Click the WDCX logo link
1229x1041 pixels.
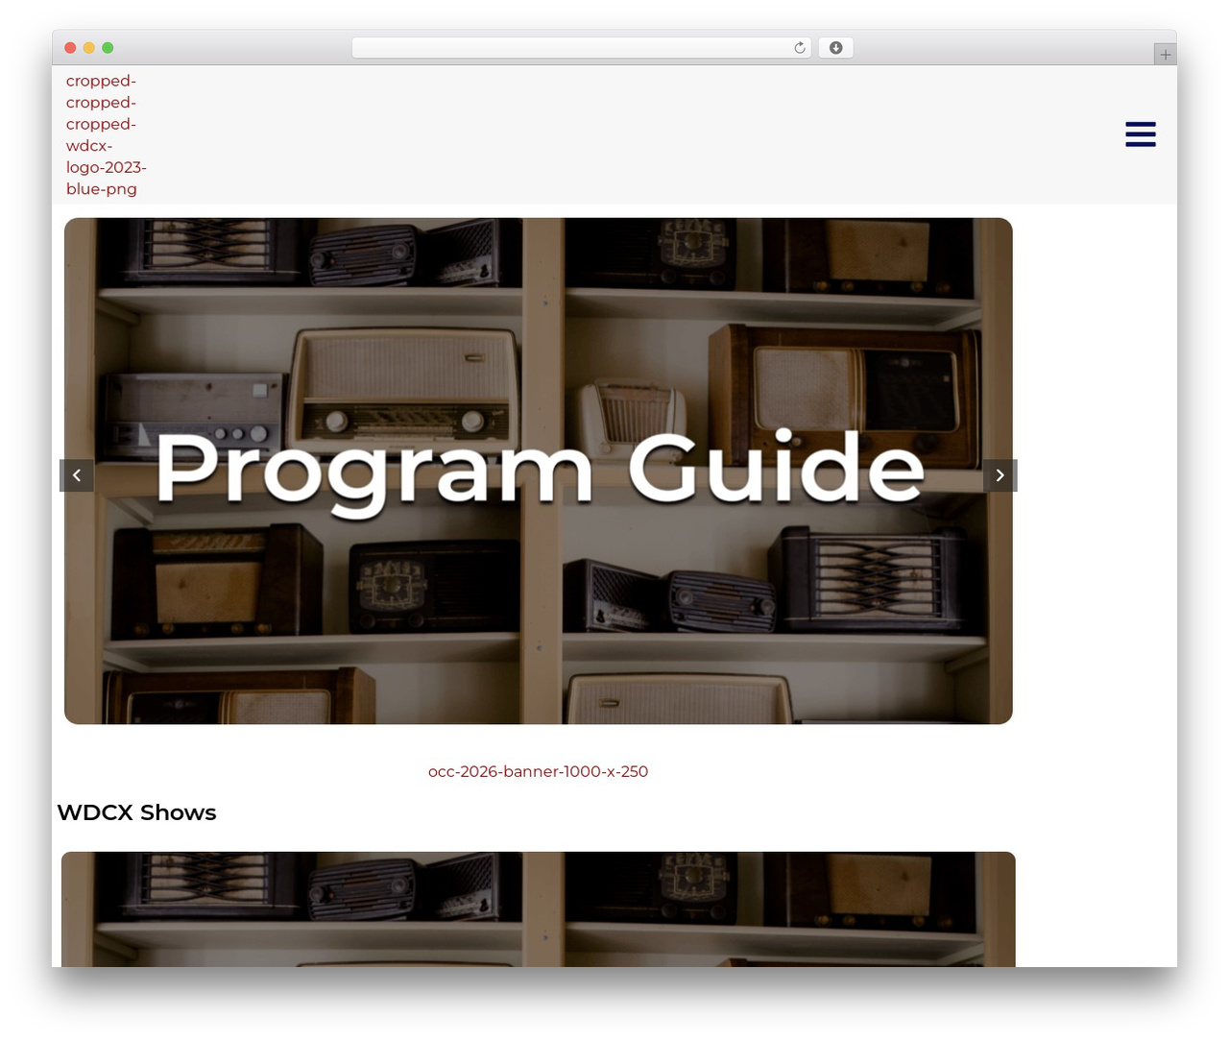[x=106, y=134]
